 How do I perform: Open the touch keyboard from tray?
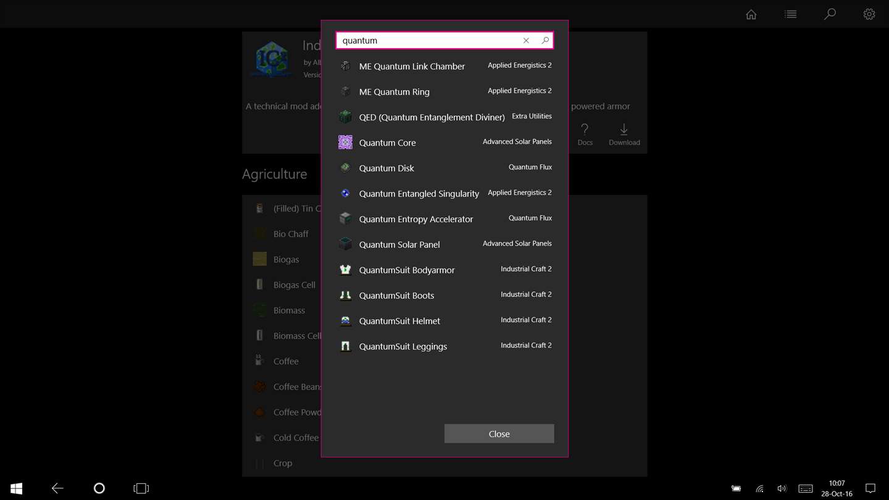[805, 488]
